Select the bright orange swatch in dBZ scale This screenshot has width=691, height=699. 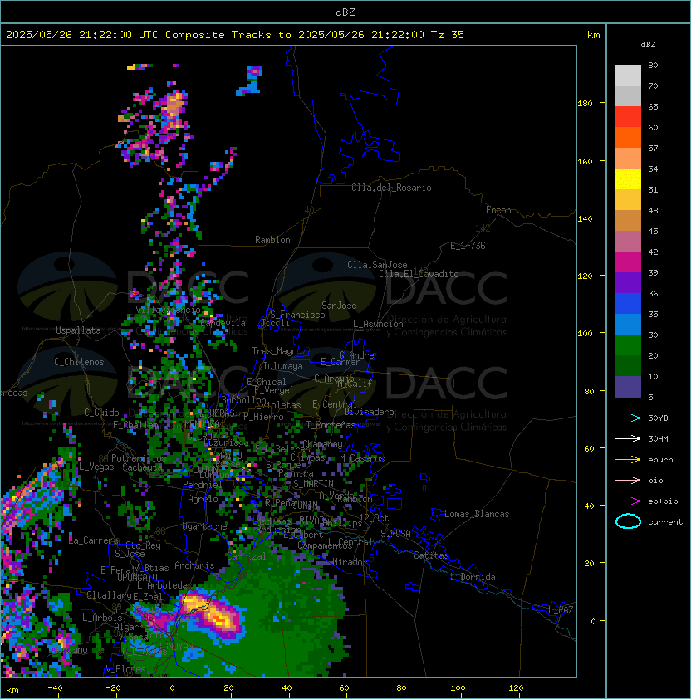628,137
